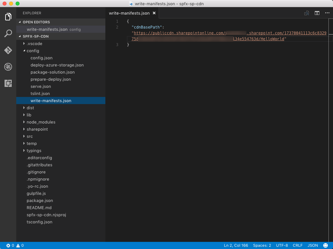Click the feedback smiley in the status bar

click(326, 245)
